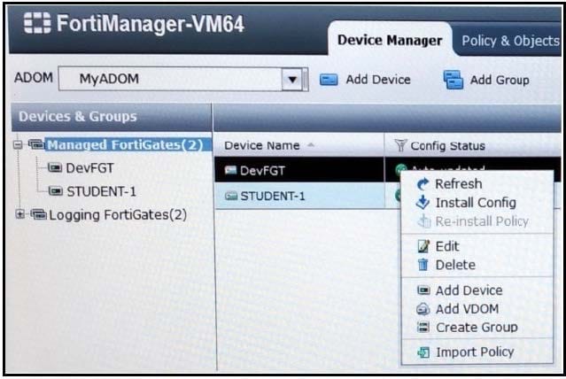Click the Import Policy icon
566x379 pixels.
coord(423,352)
